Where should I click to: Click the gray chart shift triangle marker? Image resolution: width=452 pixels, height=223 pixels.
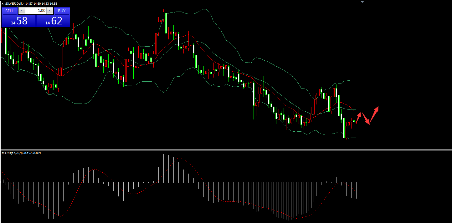tap(362, 2)
